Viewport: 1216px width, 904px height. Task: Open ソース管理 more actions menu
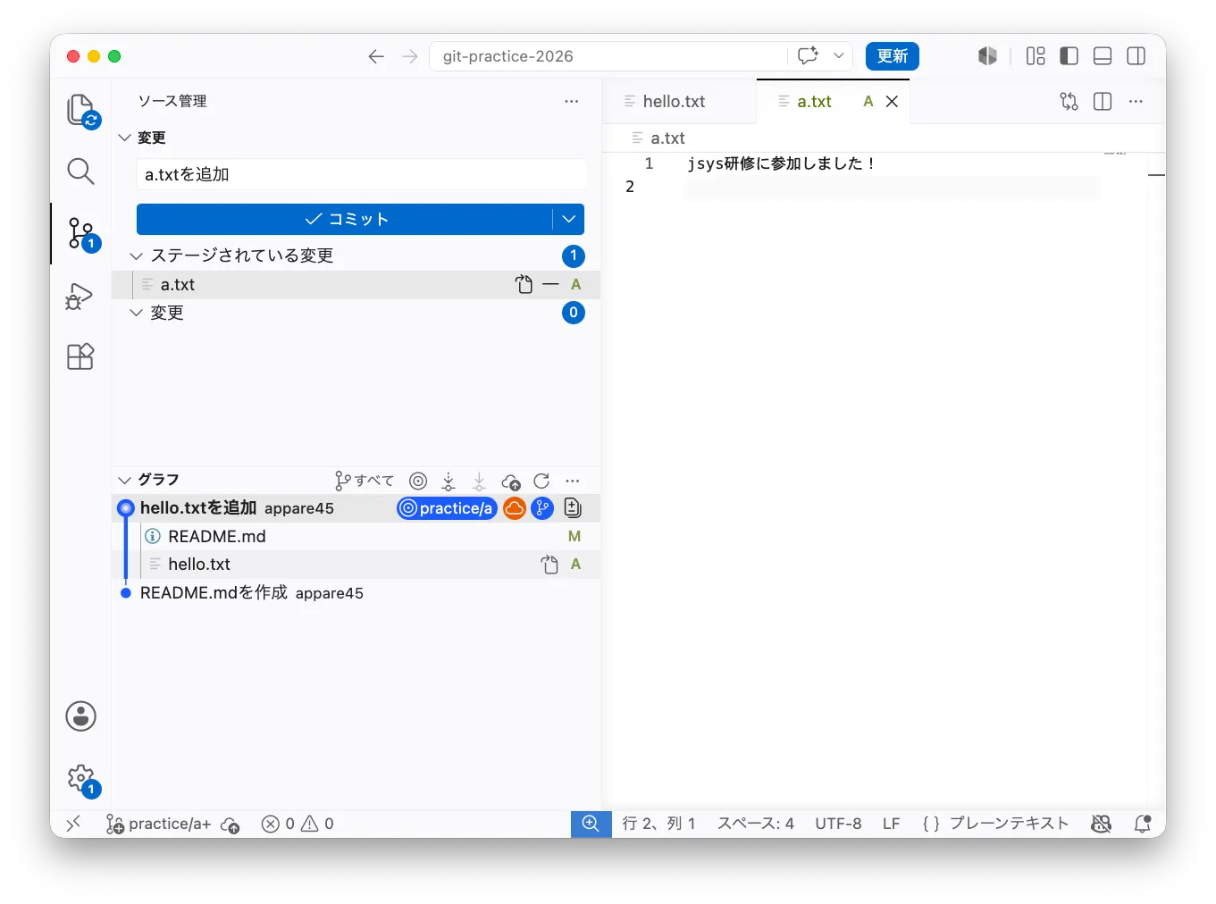tap(572, 101)
